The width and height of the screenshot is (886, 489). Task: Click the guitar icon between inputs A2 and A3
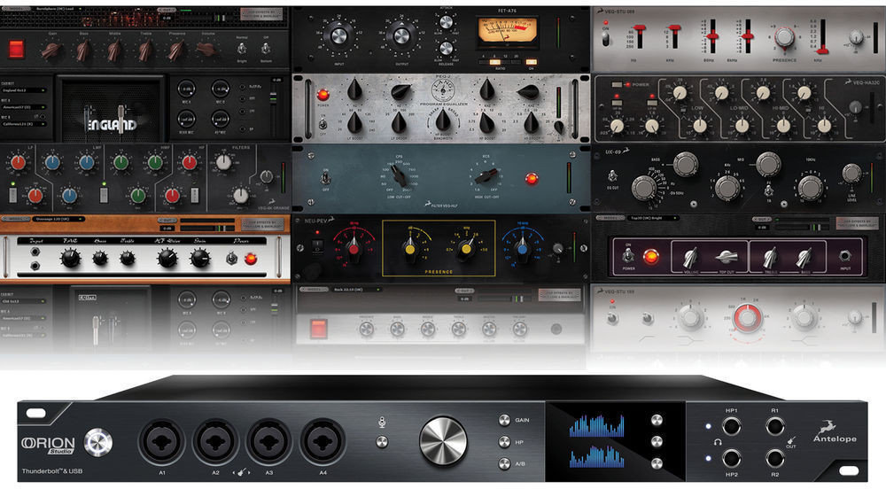point(243,471)
